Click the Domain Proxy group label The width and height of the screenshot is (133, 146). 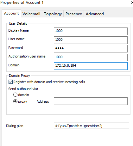tap(19, 76)
